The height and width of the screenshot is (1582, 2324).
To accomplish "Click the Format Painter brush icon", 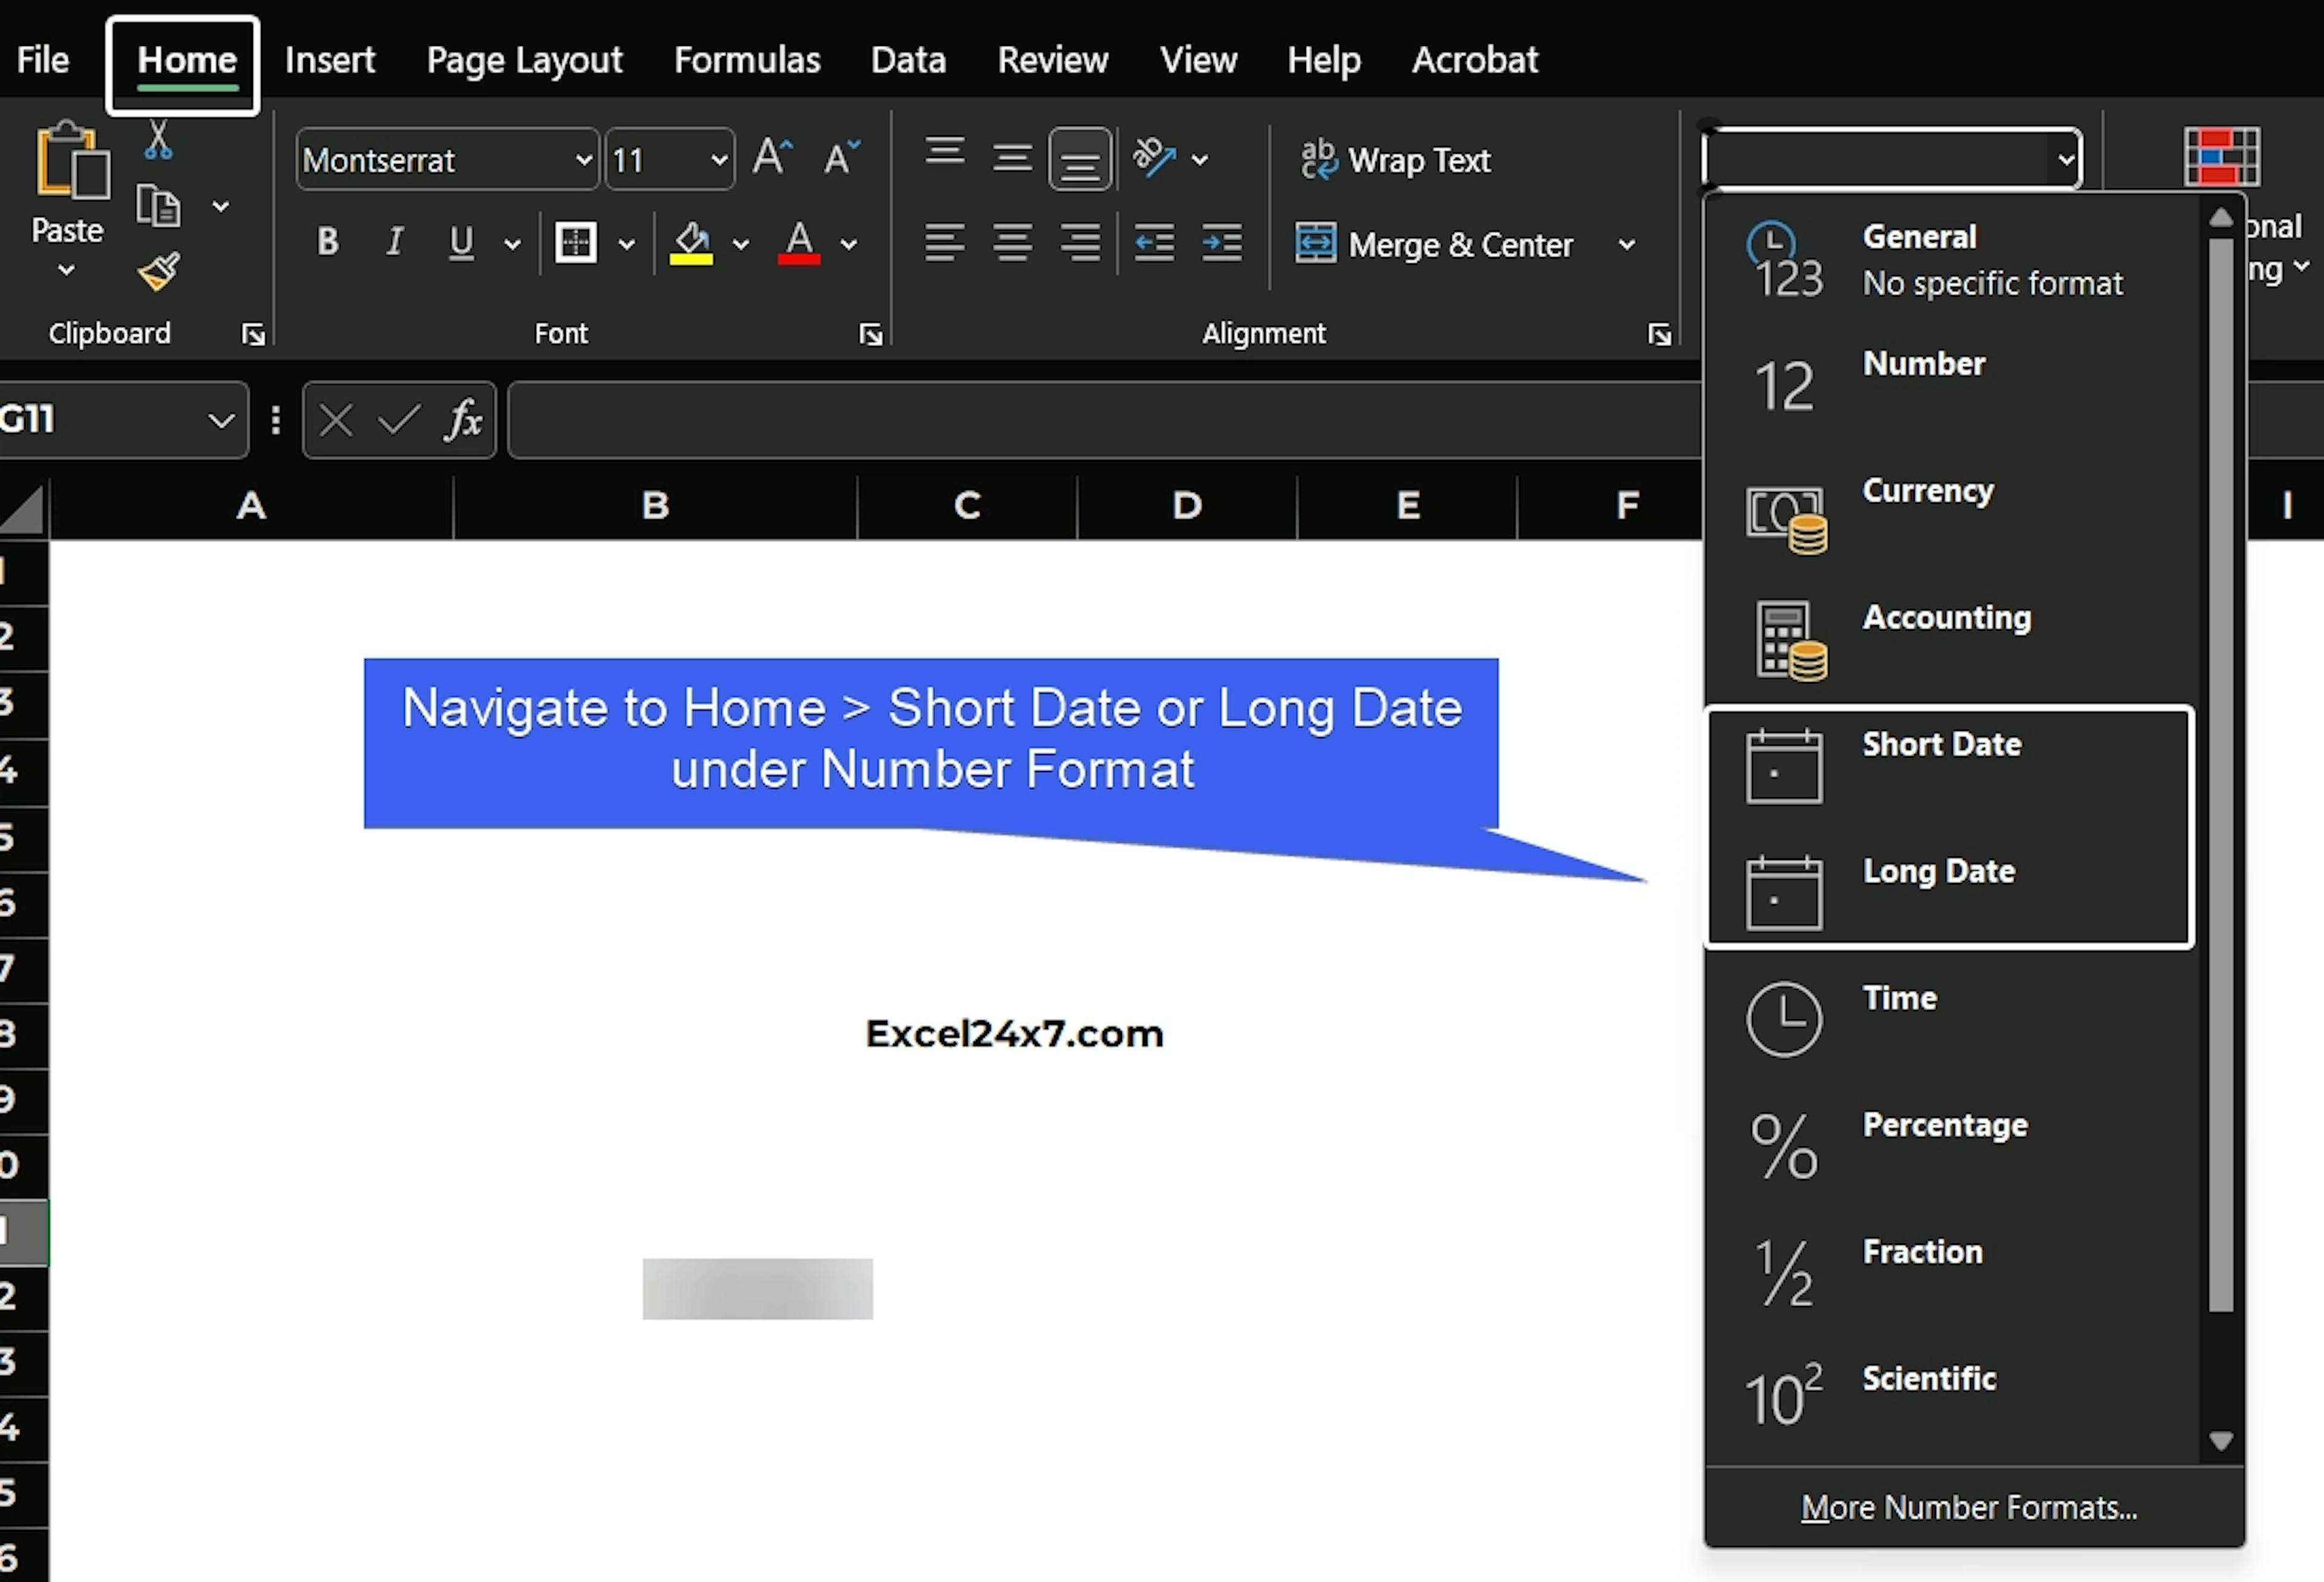I will tap(158, 271).
